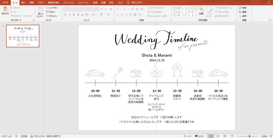
Task: Open the comments icon at top right
Action: coord(269,2)
